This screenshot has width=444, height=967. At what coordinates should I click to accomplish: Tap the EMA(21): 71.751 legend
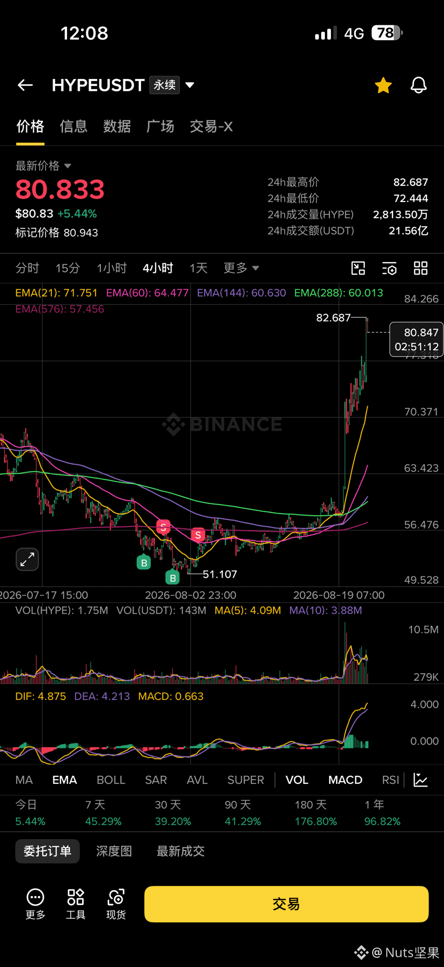56,293
